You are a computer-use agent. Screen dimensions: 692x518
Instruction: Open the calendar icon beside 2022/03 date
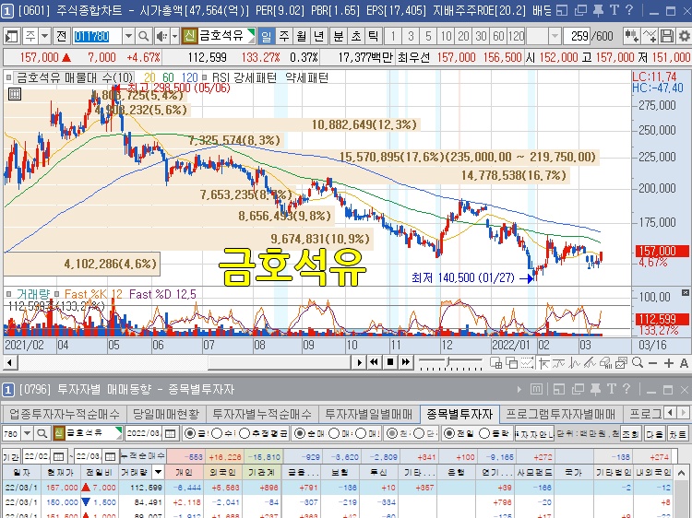[x=170, y=434]
